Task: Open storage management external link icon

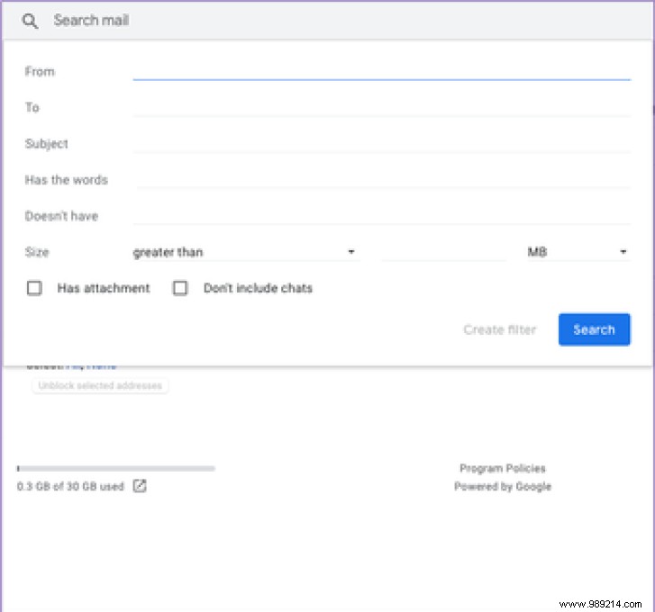Action: click(140, 486)
